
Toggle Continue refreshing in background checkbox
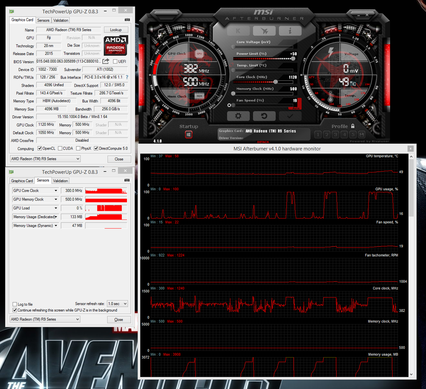15,310
